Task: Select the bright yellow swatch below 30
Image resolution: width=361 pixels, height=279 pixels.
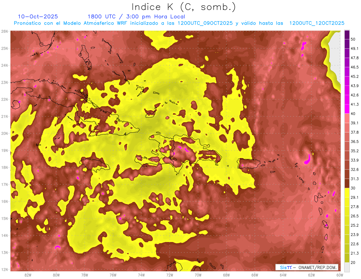Action: pos(347,193)
